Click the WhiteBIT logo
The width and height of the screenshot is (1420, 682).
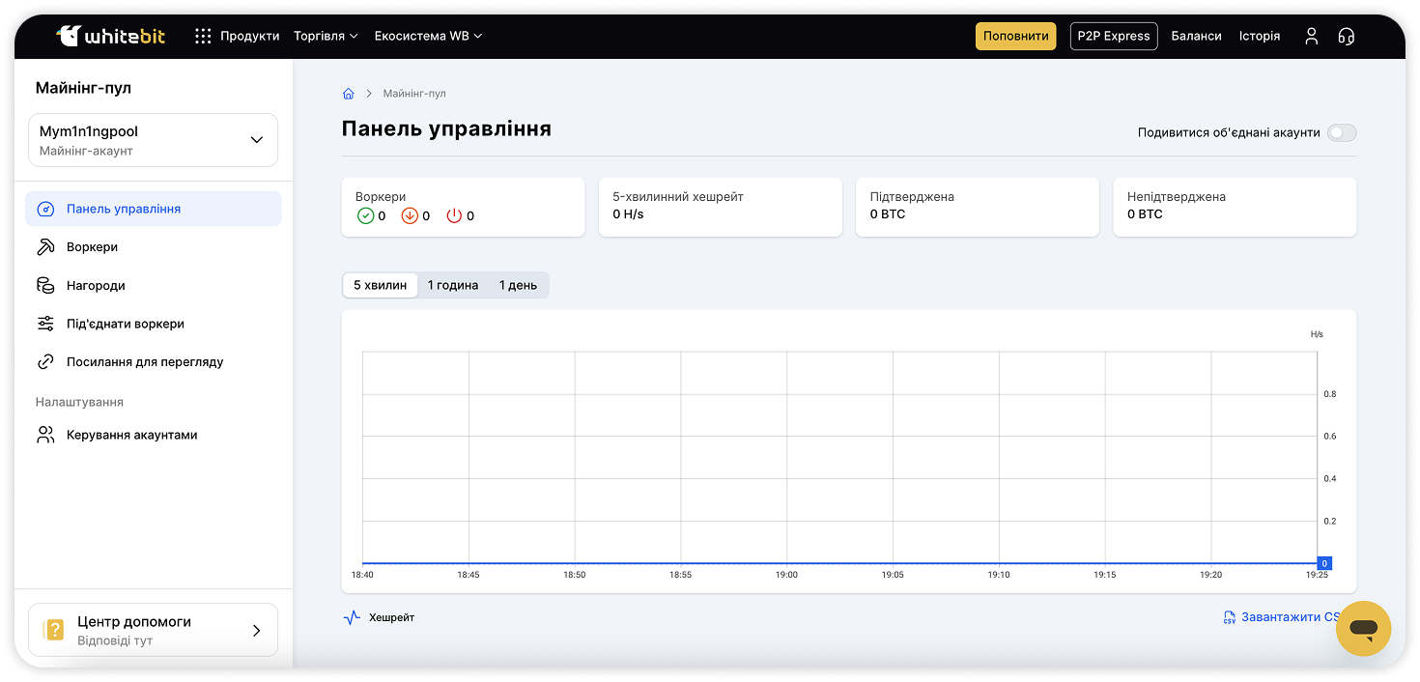(x=110, y=36)
